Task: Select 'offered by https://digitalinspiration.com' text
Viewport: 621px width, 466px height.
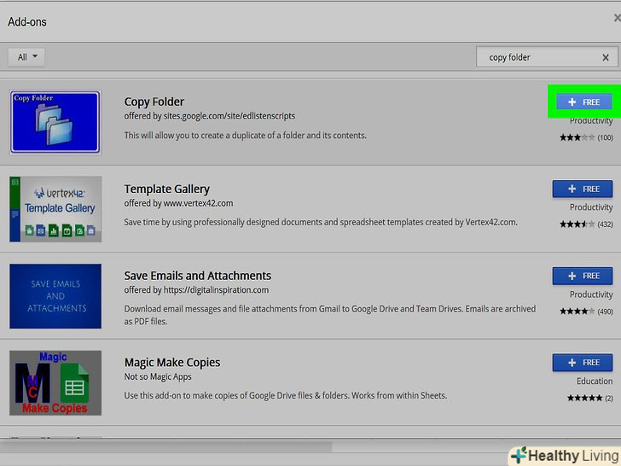Action: 196,290
